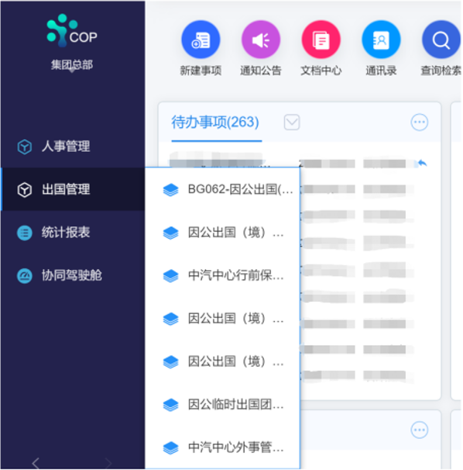Screen dimensions: 463x470
Task: Expand the 集团总部 organization selector
Action: click(72, 65)
